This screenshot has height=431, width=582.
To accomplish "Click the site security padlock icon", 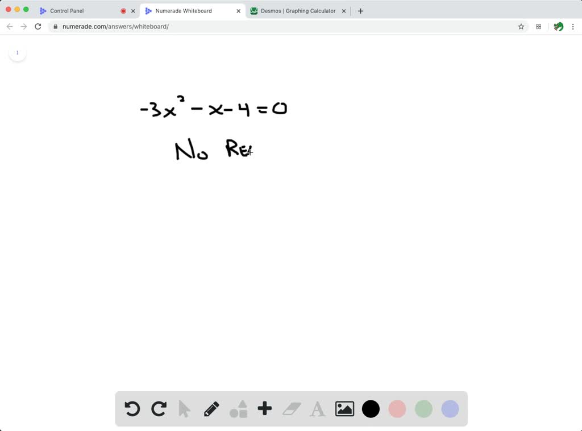I will pyautogui.click(x=55, y=26).
